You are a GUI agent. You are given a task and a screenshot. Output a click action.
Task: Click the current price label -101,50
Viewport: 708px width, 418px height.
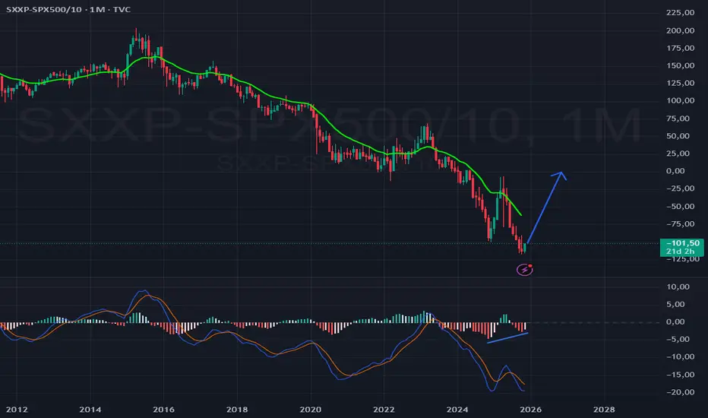(x=683, y=243)
